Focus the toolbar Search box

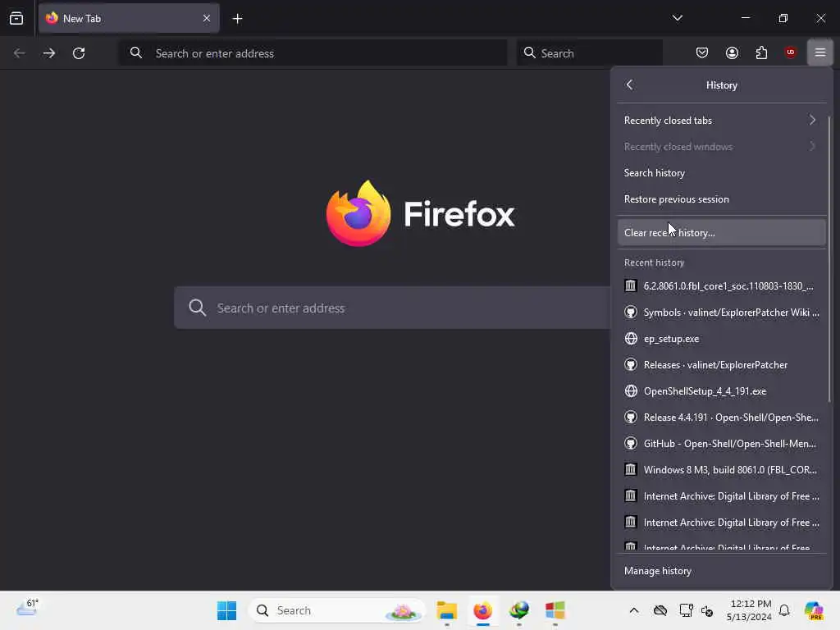tap(589, 53)
